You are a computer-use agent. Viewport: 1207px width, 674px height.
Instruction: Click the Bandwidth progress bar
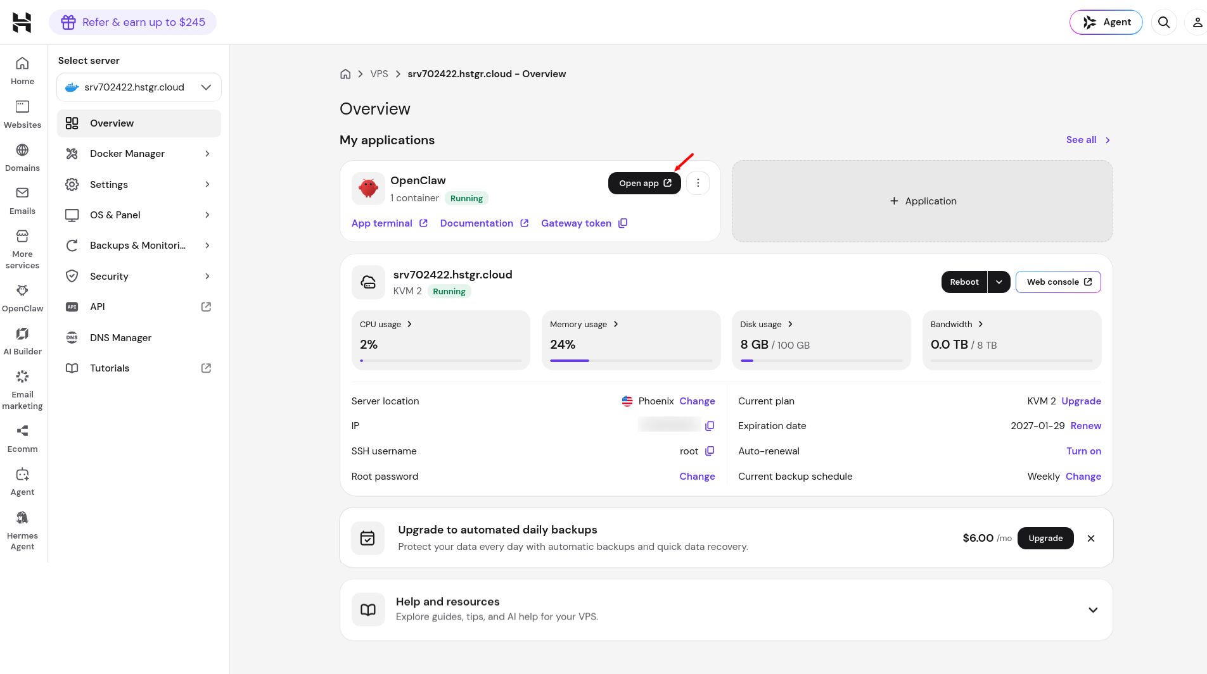[x=1011, y=361]
